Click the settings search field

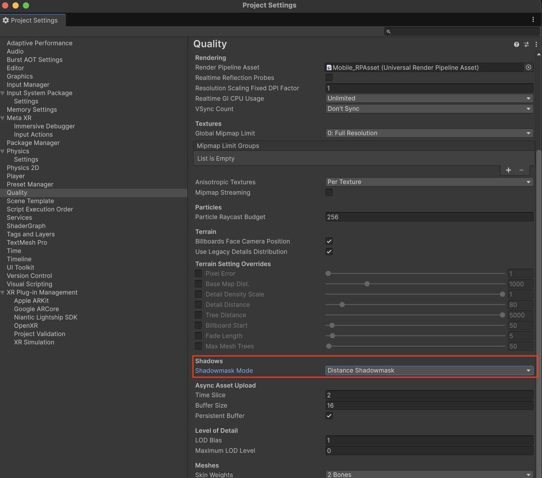462,32
